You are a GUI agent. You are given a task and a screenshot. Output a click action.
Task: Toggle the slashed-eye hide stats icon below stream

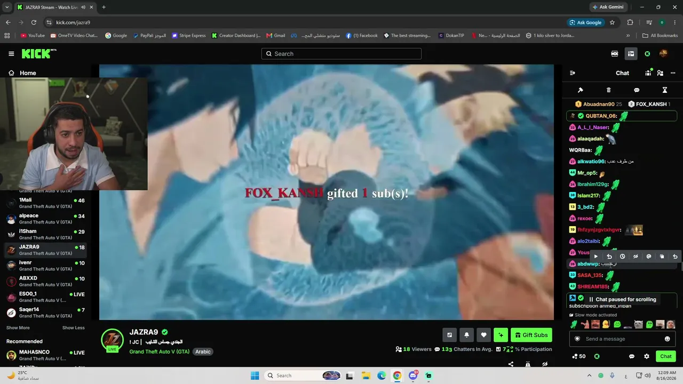(x=545, y=364)
